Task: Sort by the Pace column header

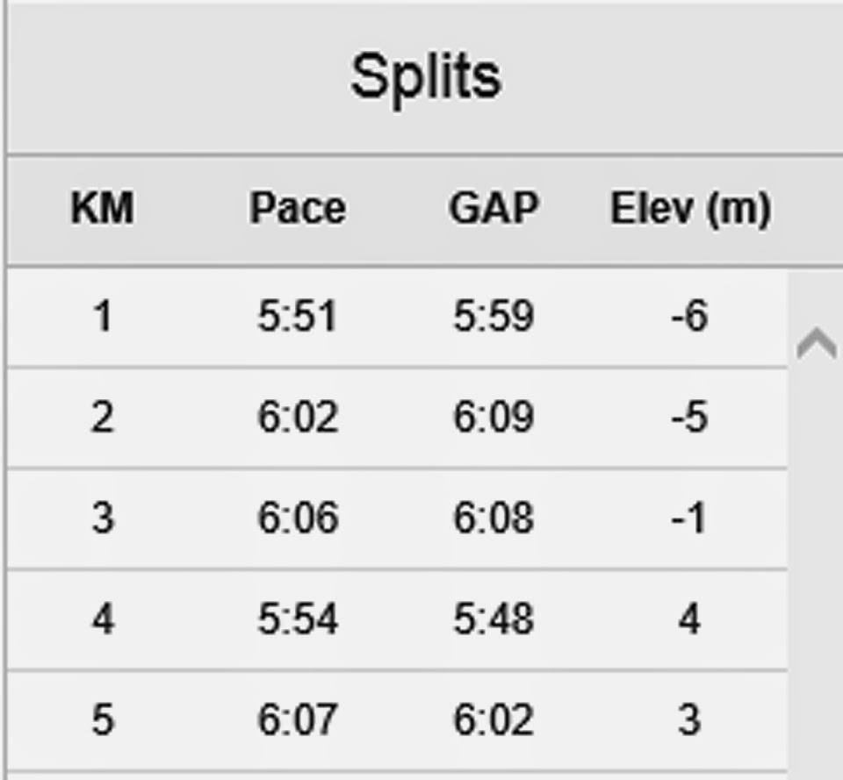Action: tap(297, 210)
